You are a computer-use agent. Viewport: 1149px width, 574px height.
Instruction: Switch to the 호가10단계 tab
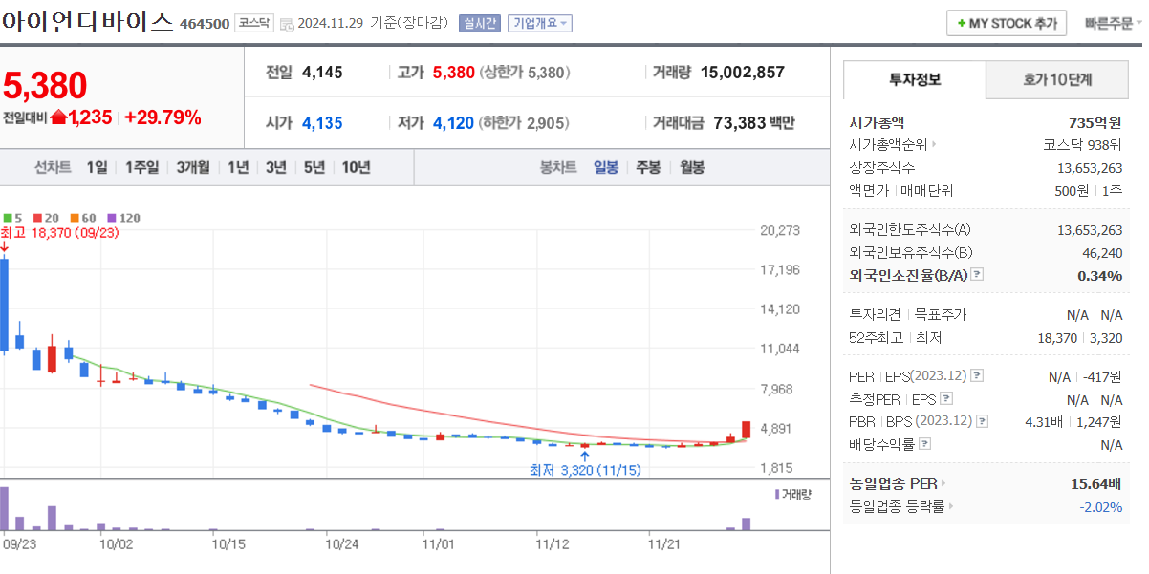1057,79
